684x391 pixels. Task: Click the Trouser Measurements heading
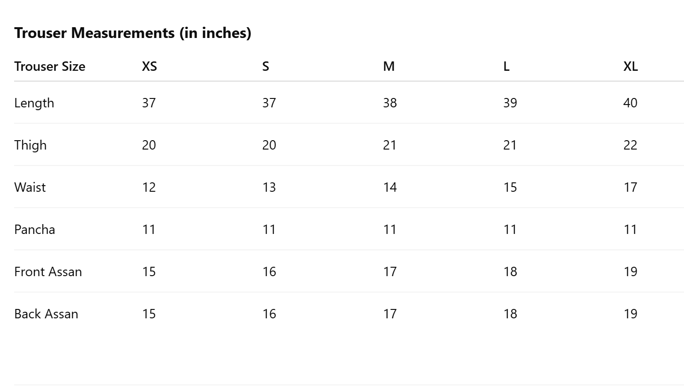coord(132,33)
